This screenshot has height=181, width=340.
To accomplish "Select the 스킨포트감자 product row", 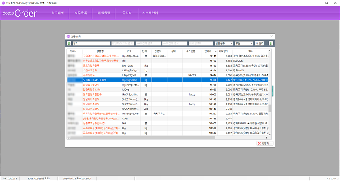I will pyautogui.click(x=90, y=70).
